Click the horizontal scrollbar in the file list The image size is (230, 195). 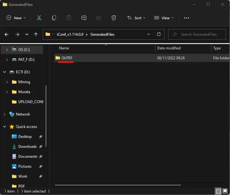[118, 185]
